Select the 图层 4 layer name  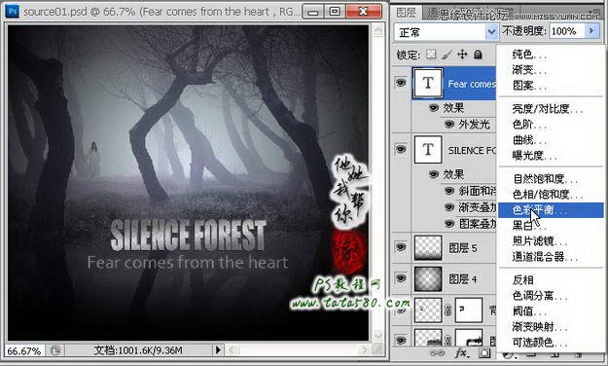463,278
